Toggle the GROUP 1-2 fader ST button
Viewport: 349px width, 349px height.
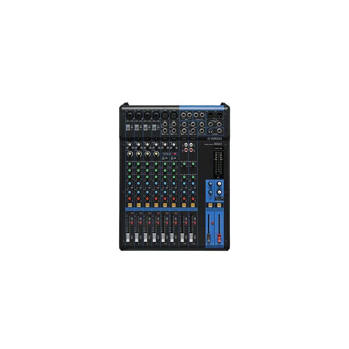tap(213, 223)
